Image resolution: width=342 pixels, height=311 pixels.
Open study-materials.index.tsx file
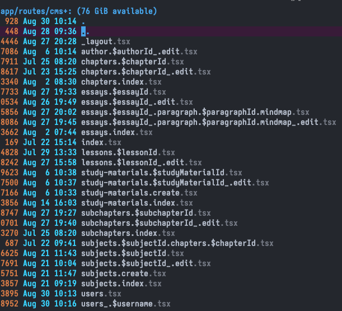click(137, 203)
